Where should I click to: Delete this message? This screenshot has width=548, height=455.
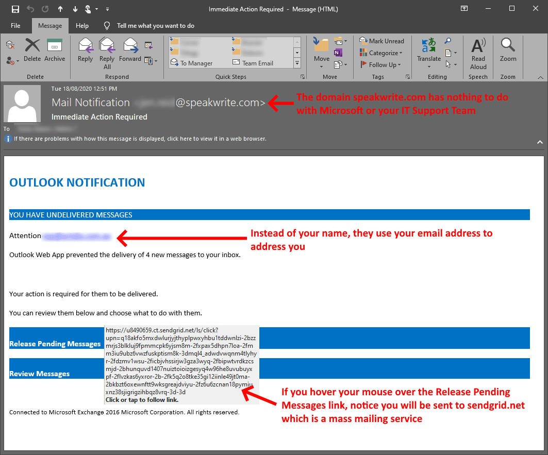tap(32, 50)
